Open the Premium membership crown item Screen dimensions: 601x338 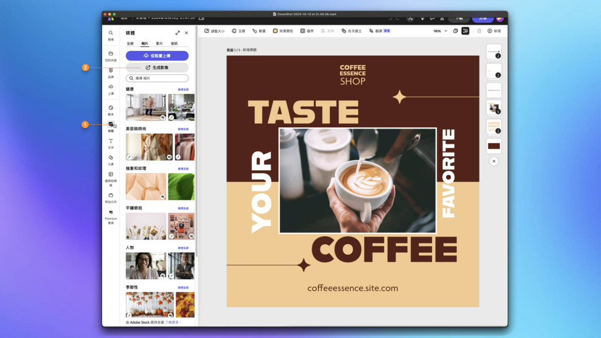pyautogui.click(x=111, y=217)
